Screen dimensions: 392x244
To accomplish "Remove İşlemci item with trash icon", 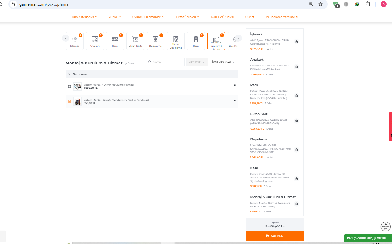I will click(297, 42).
